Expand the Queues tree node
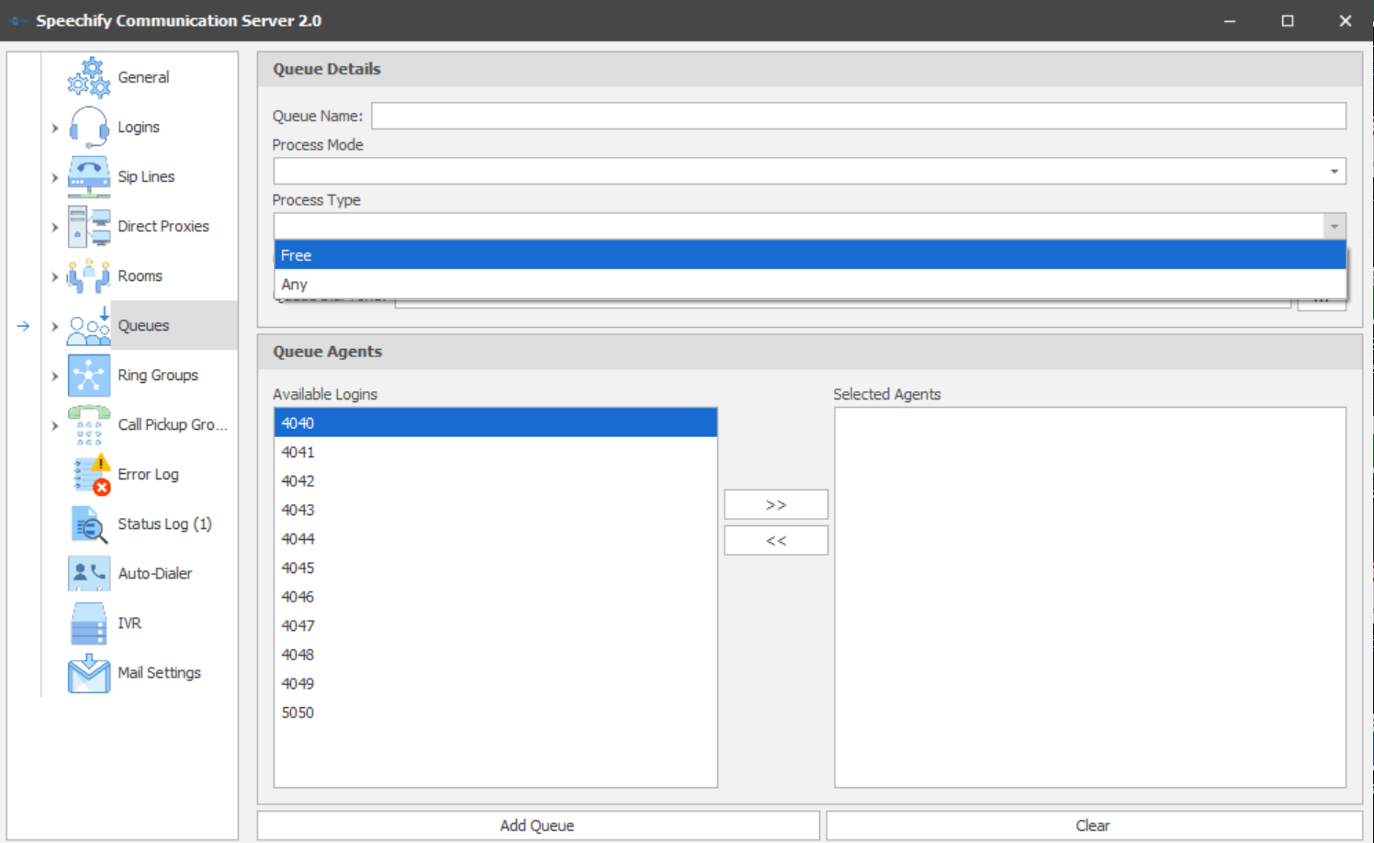The height and width of the screenshot is (843, 1374). coord(55,326)
